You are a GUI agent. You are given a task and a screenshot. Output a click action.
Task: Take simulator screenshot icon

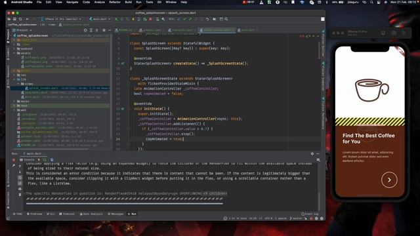[x=394, y=33]
